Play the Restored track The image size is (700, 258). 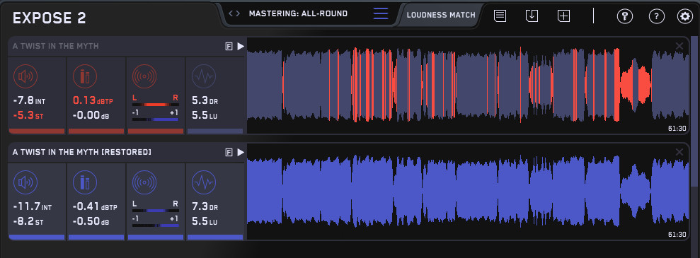click(x=241, y=153)
